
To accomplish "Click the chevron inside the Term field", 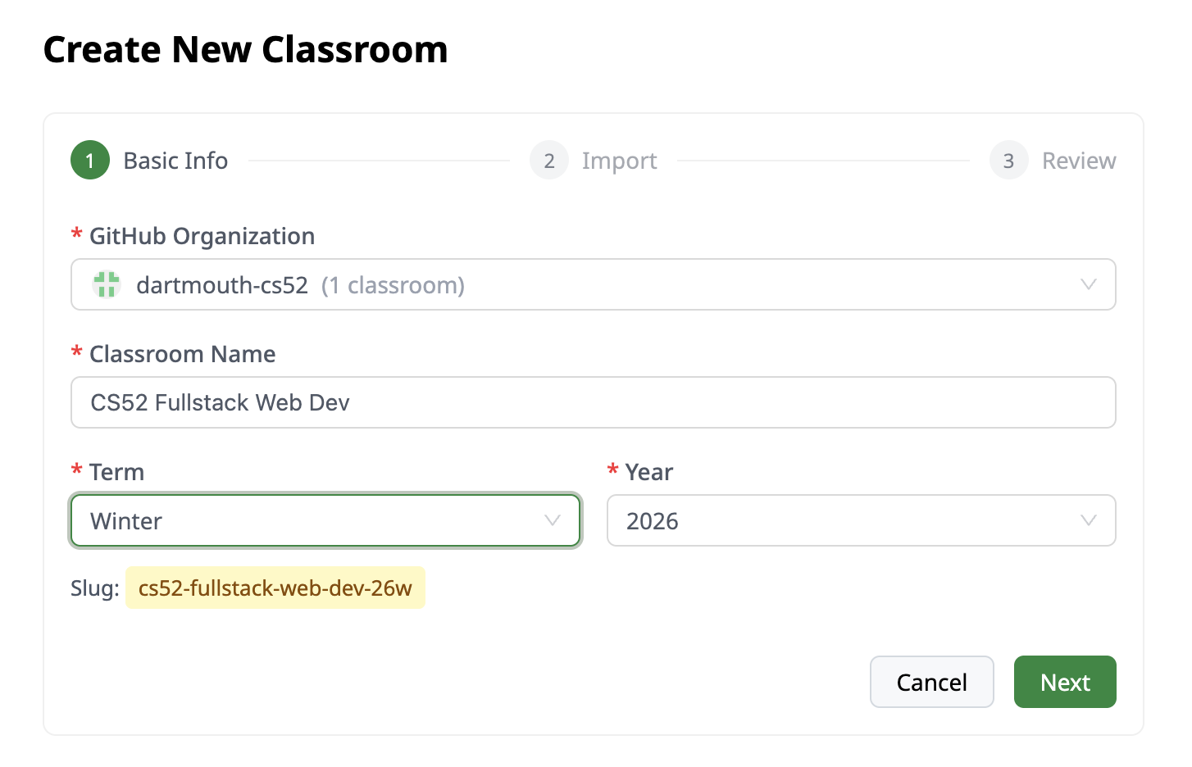I will [x=552, y=520].
